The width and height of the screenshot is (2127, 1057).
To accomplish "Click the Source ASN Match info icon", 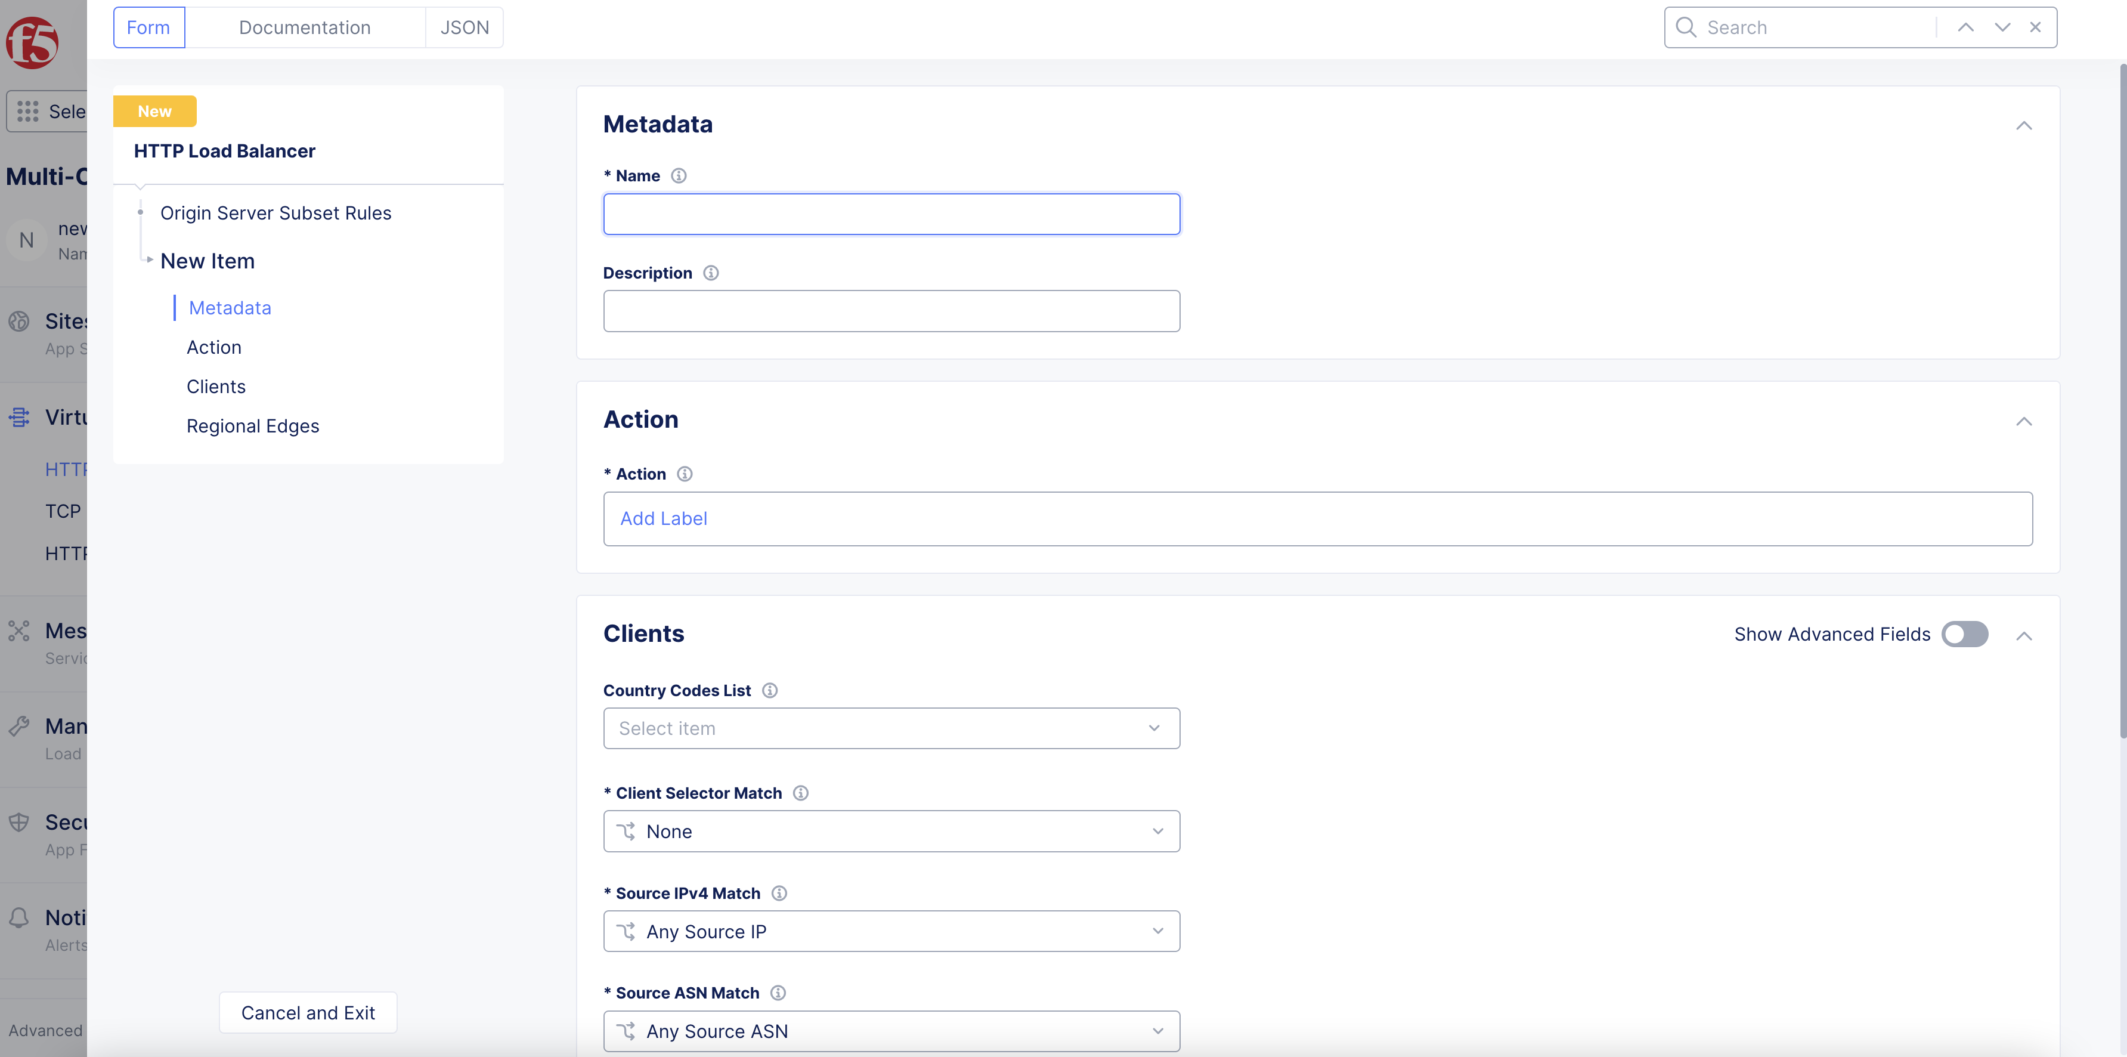I will (778, 993).
